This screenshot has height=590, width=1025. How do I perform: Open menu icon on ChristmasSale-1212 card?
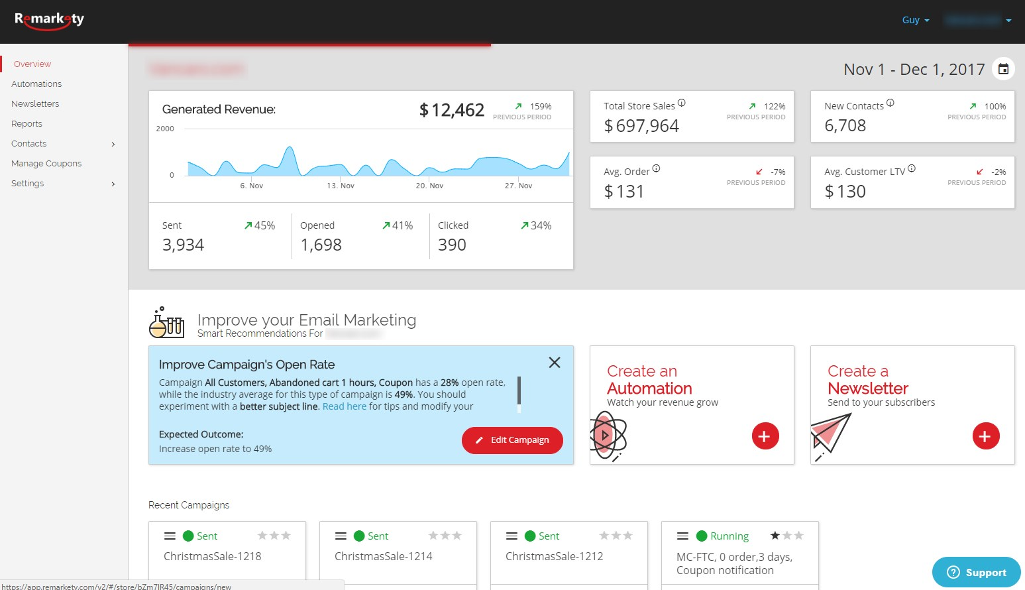coord(512,536)
